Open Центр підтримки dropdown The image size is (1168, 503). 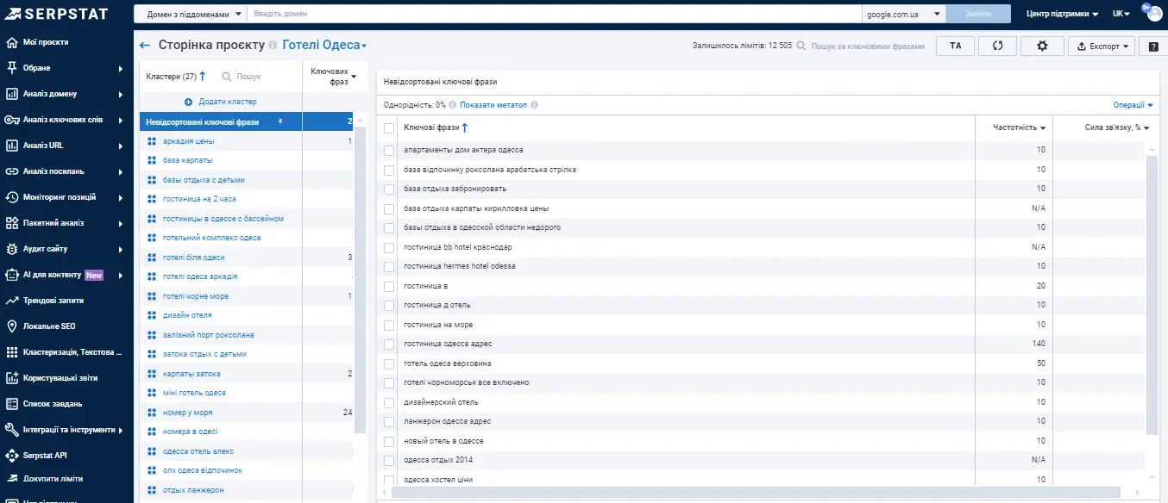pos(1062,14)
